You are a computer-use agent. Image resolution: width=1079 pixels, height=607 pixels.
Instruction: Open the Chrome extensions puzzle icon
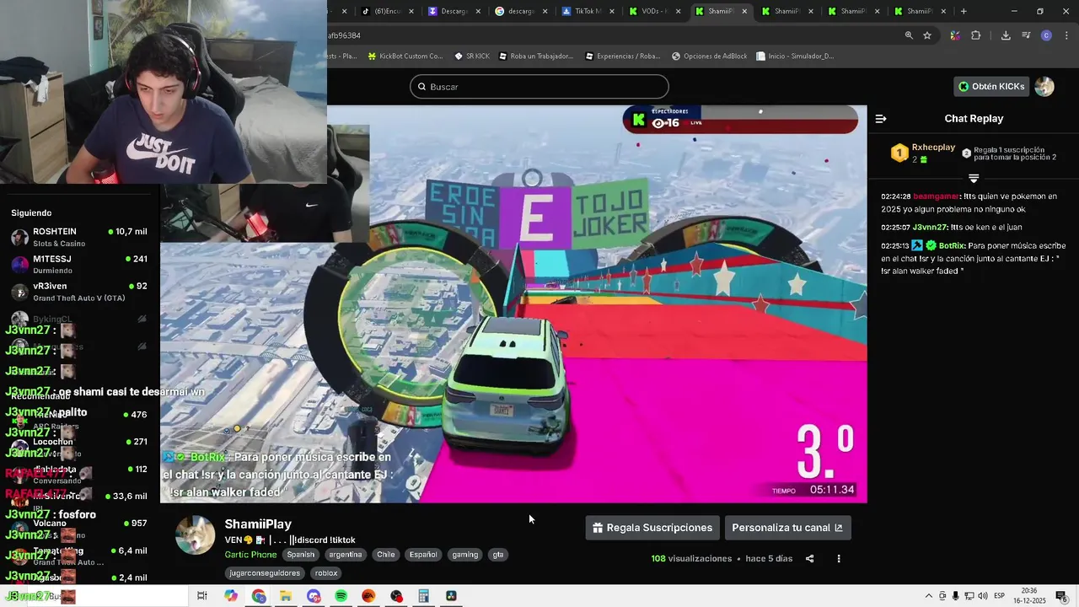coord(976,35)
